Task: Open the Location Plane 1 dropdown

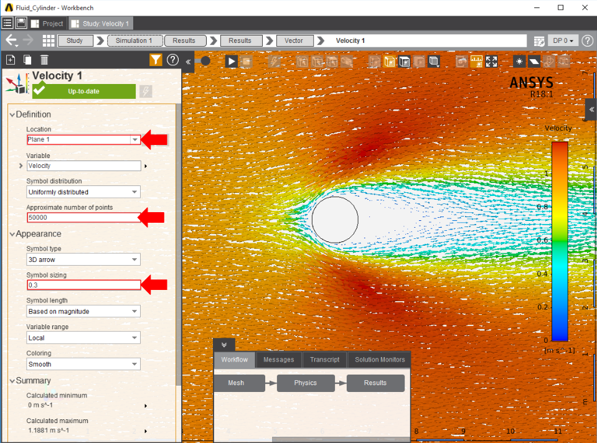Action: (135, 139)
